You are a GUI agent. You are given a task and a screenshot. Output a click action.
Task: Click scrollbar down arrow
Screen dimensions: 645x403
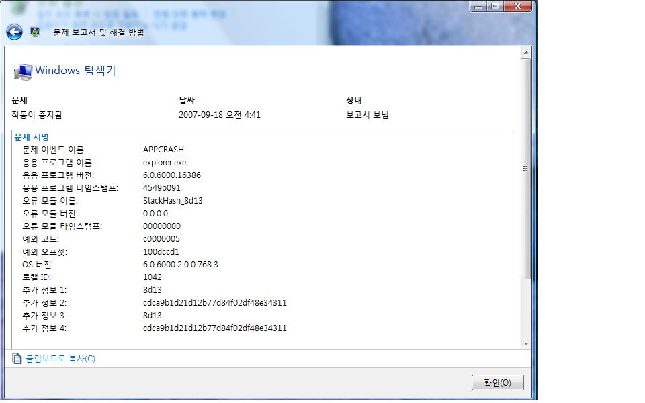pyautogui.click(x=525, y=343)
